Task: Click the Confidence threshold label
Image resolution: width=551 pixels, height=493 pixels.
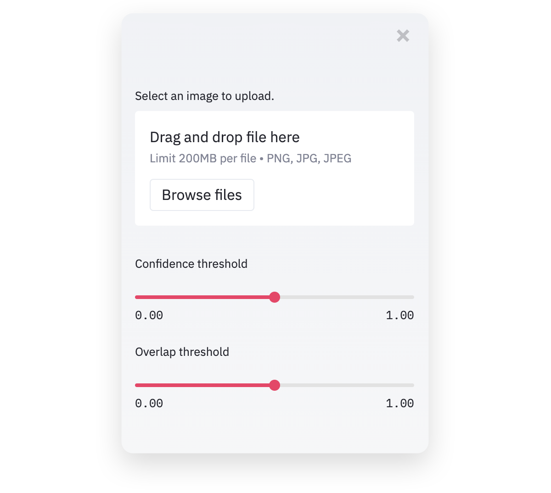Action: pos(191,264)
